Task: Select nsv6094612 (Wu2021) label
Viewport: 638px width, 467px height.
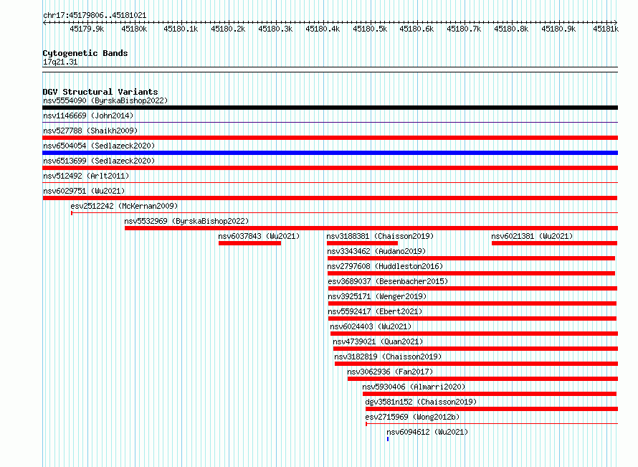Action: click(x=427, y=432)
